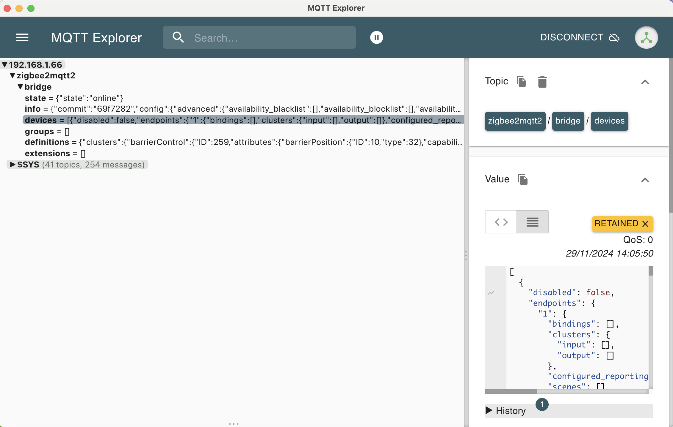Click the chart icon beside "disabled"

click(x=491, y=293)
